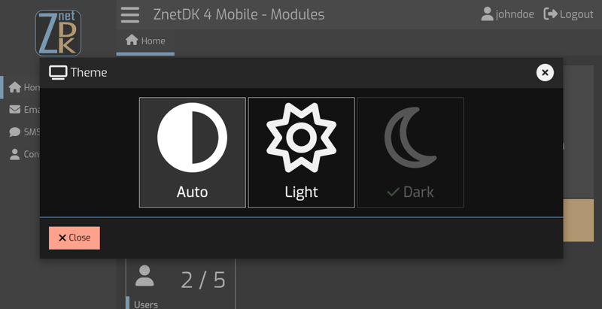Open Home in the sidebar menu
The height and width of the screenshot is (309, 602).
coord(23,87)
